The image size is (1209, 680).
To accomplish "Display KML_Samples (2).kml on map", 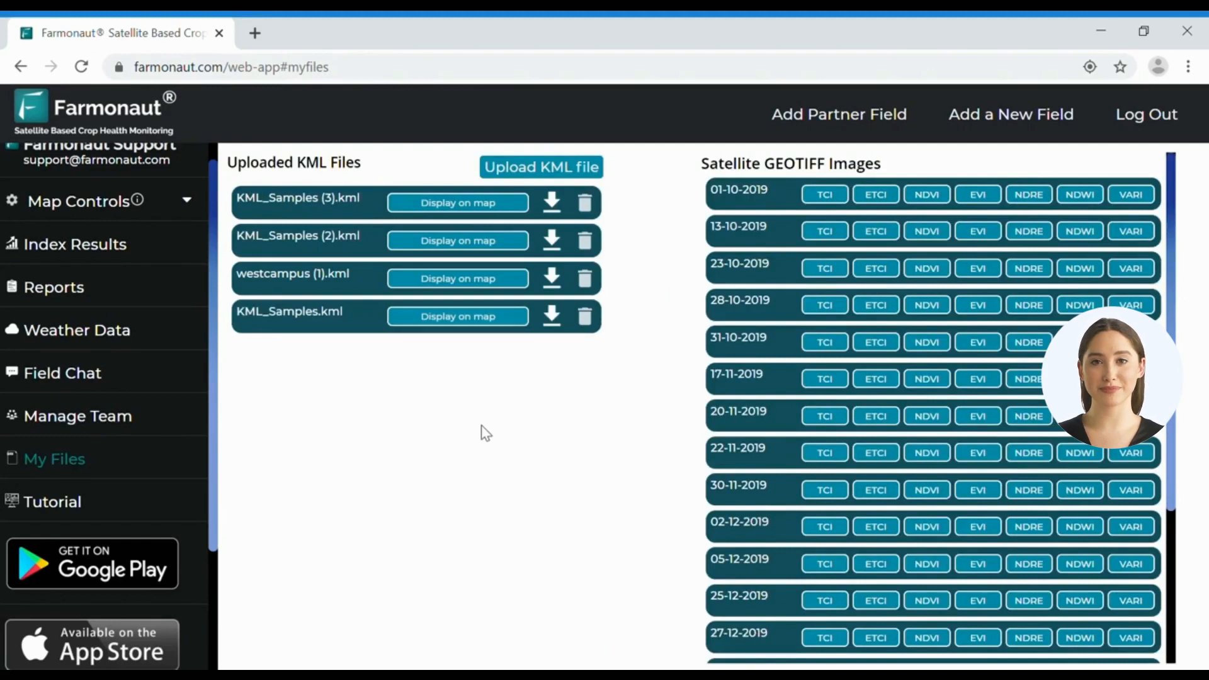I will pos(458,241).
